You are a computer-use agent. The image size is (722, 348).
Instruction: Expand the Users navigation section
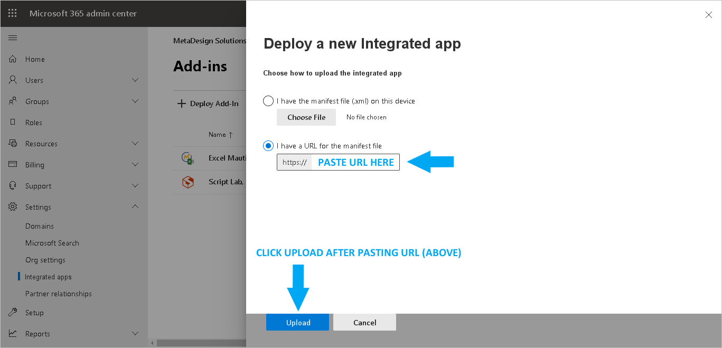(135, 80)
